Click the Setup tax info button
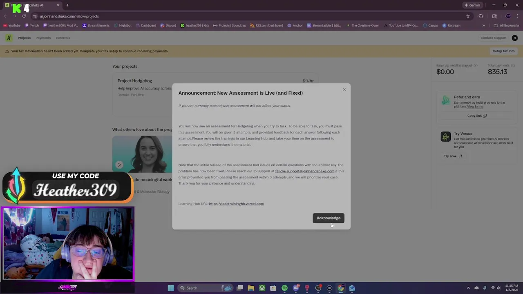Viewport: 523px width, 294px height. (503, 51)
